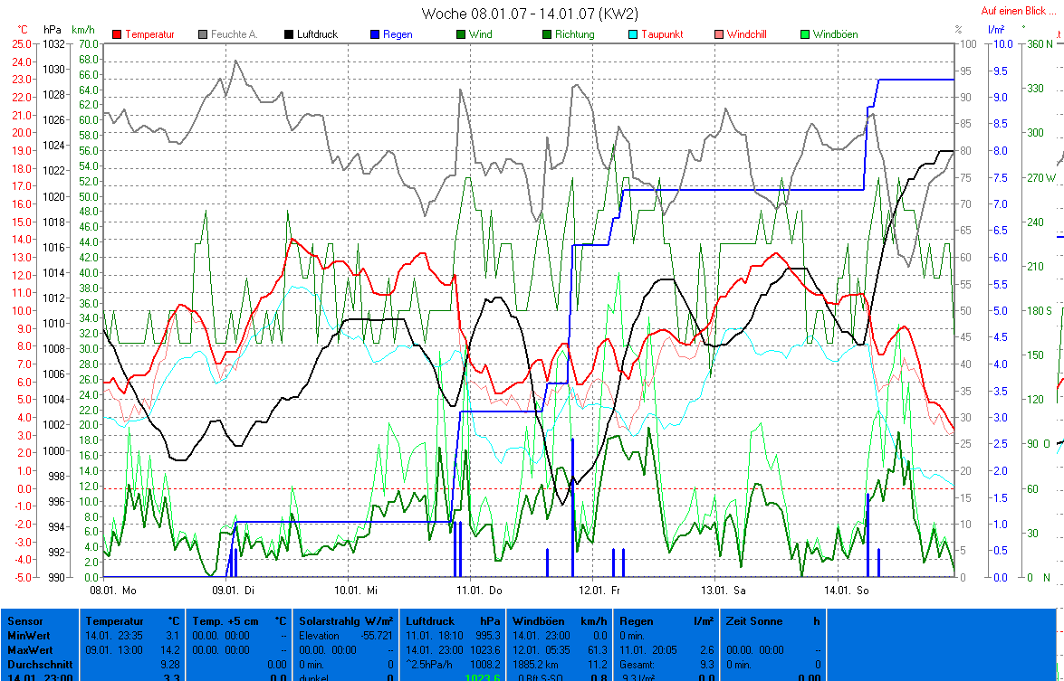
Task: Select the '08.01. Mo' date label
Action: click(x=114, y=591)
